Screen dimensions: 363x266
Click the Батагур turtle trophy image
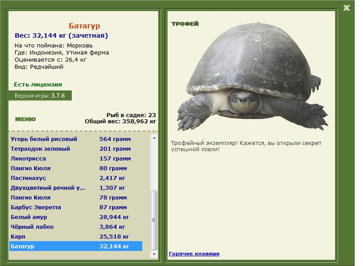point(252,76)
